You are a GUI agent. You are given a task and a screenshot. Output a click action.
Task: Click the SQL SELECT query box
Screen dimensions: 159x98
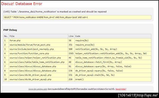pos(77,17)
